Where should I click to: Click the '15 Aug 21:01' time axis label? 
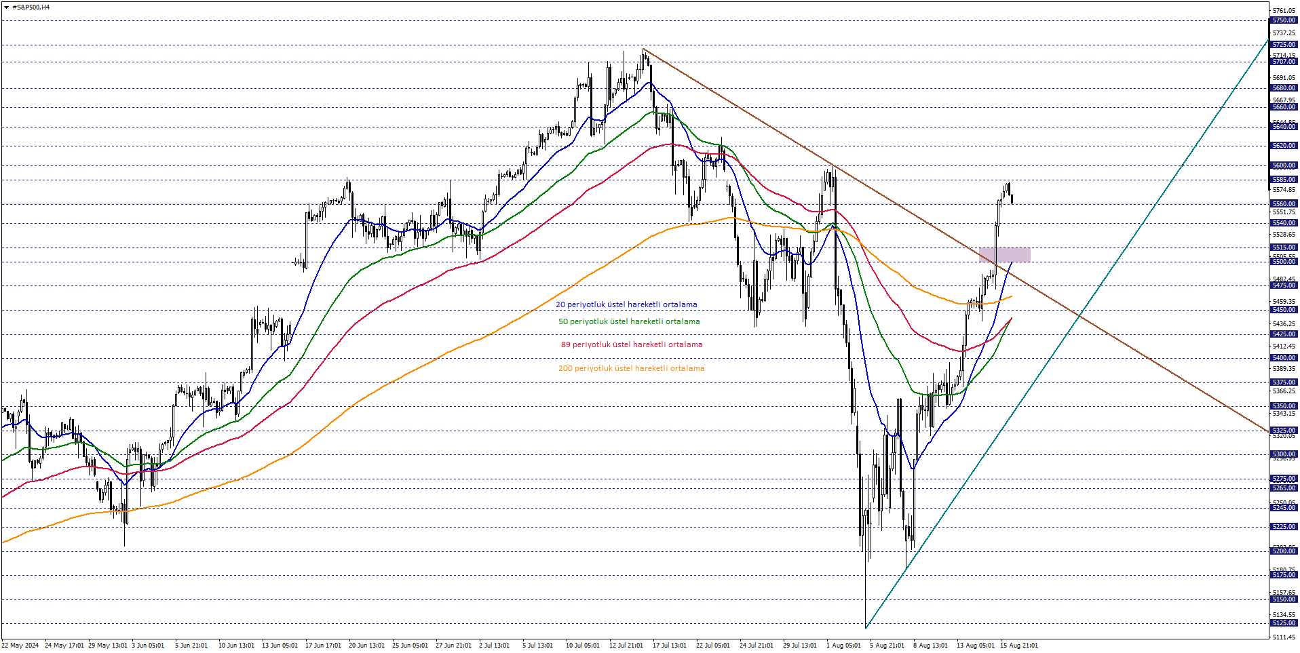tap(1018, 646)
